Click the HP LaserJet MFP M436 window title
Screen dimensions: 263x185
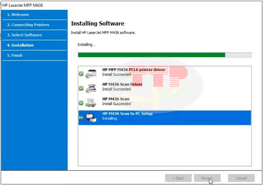(x=23, y=5)
